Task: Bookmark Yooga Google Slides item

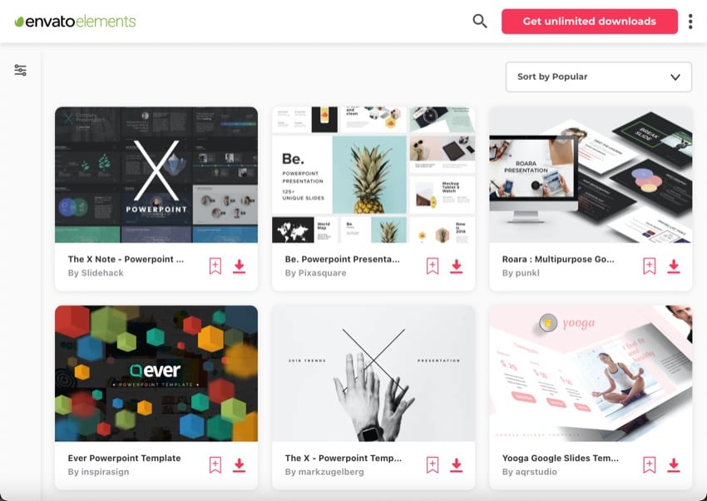Action: [x=650, y=465]
